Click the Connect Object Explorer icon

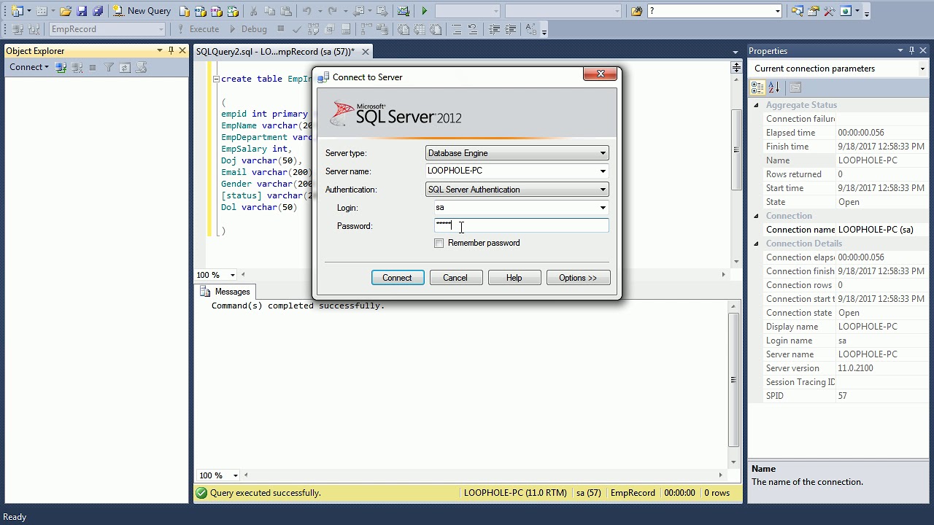(x=61, y=67)
